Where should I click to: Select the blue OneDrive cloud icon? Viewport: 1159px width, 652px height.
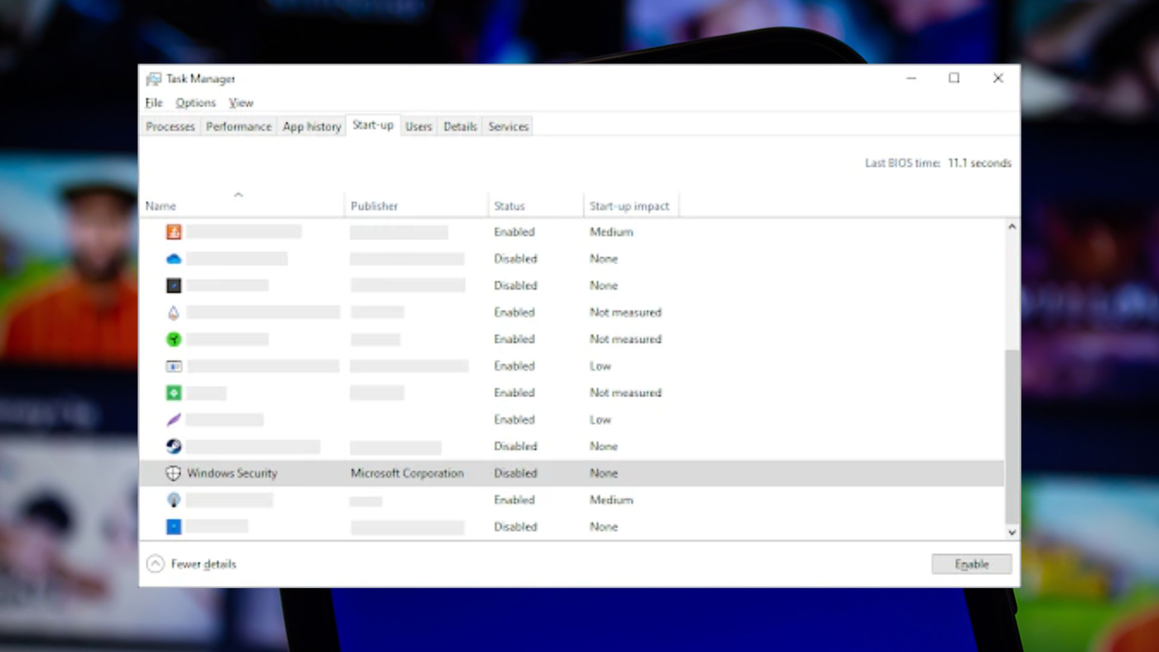click(x=174, y=259)
